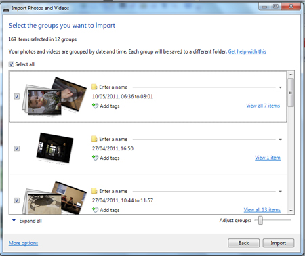Viewport: 305px width, 256px height.
Task: Open 'View all 13 items' link
Action: click(x=262, y=210)
